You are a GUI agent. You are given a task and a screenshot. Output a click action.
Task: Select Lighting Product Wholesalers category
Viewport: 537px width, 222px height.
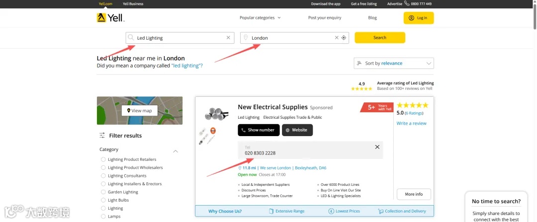(x=103, y=167)
